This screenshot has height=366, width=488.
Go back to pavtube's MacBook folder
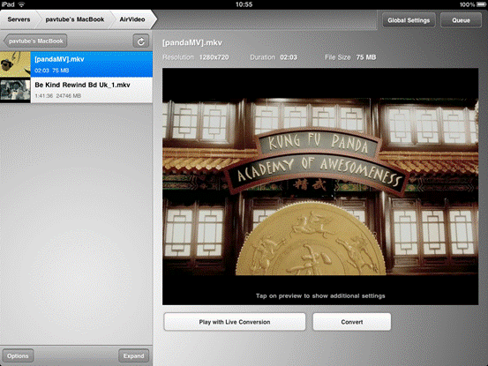(35, 41)
